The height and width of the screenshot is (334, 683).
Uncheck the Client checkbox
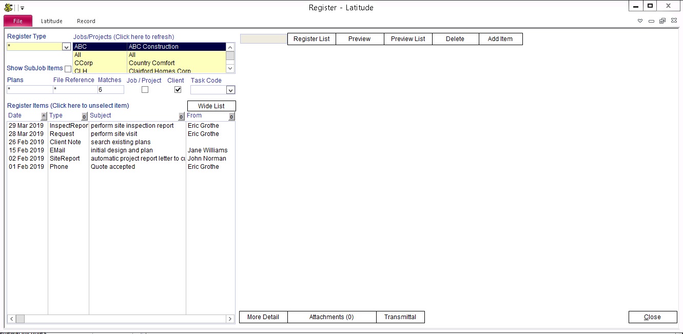(x=178, y=90)
